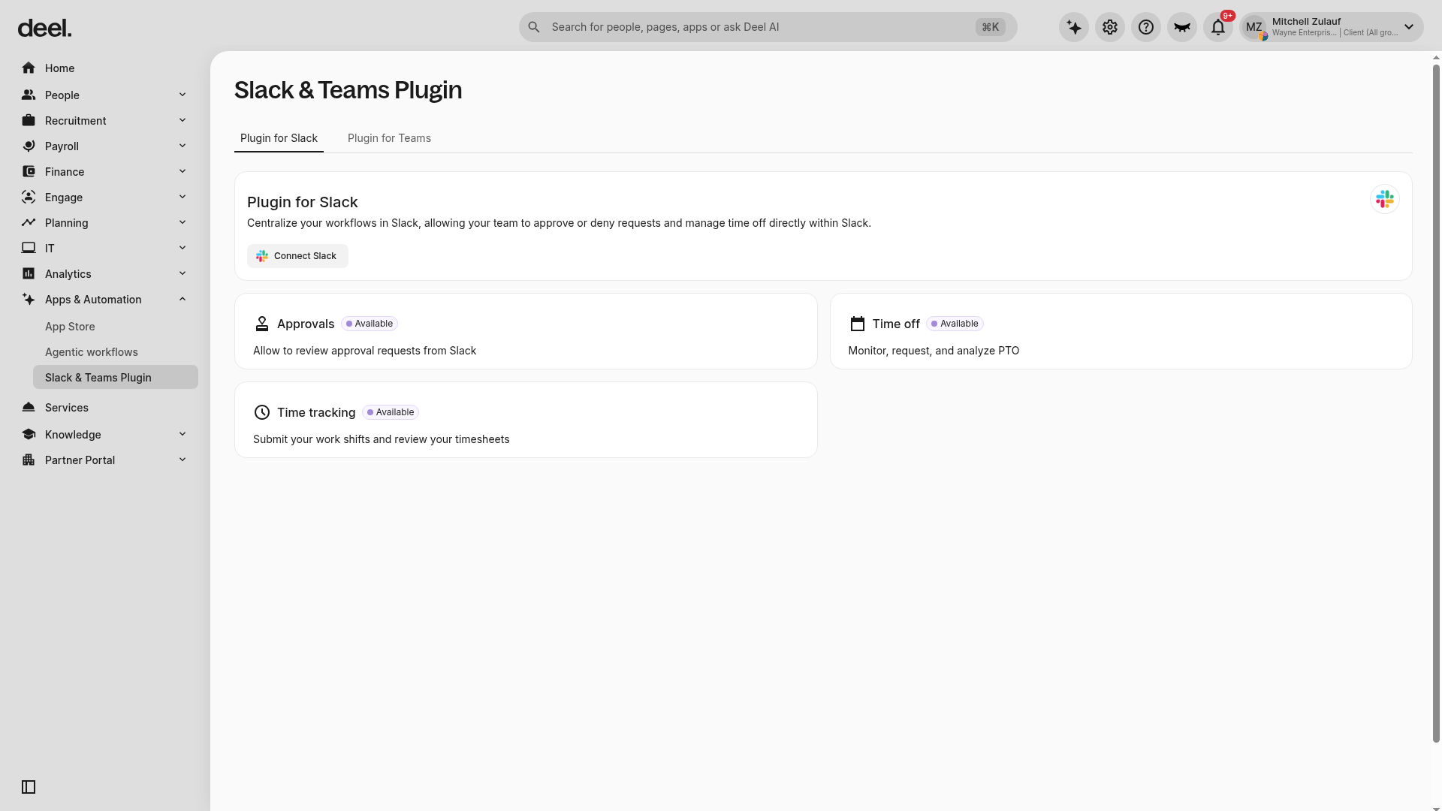The width and height of the screenshot is (1442, 811).
Task: Click the Connect Slack button
Action: [x=297, y=256]
